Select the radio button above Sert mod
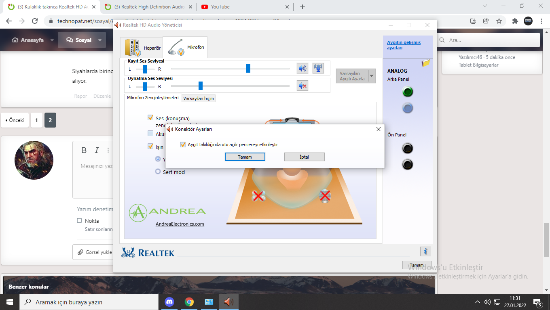This screenshot has width=550, height=310. (158, 159)
